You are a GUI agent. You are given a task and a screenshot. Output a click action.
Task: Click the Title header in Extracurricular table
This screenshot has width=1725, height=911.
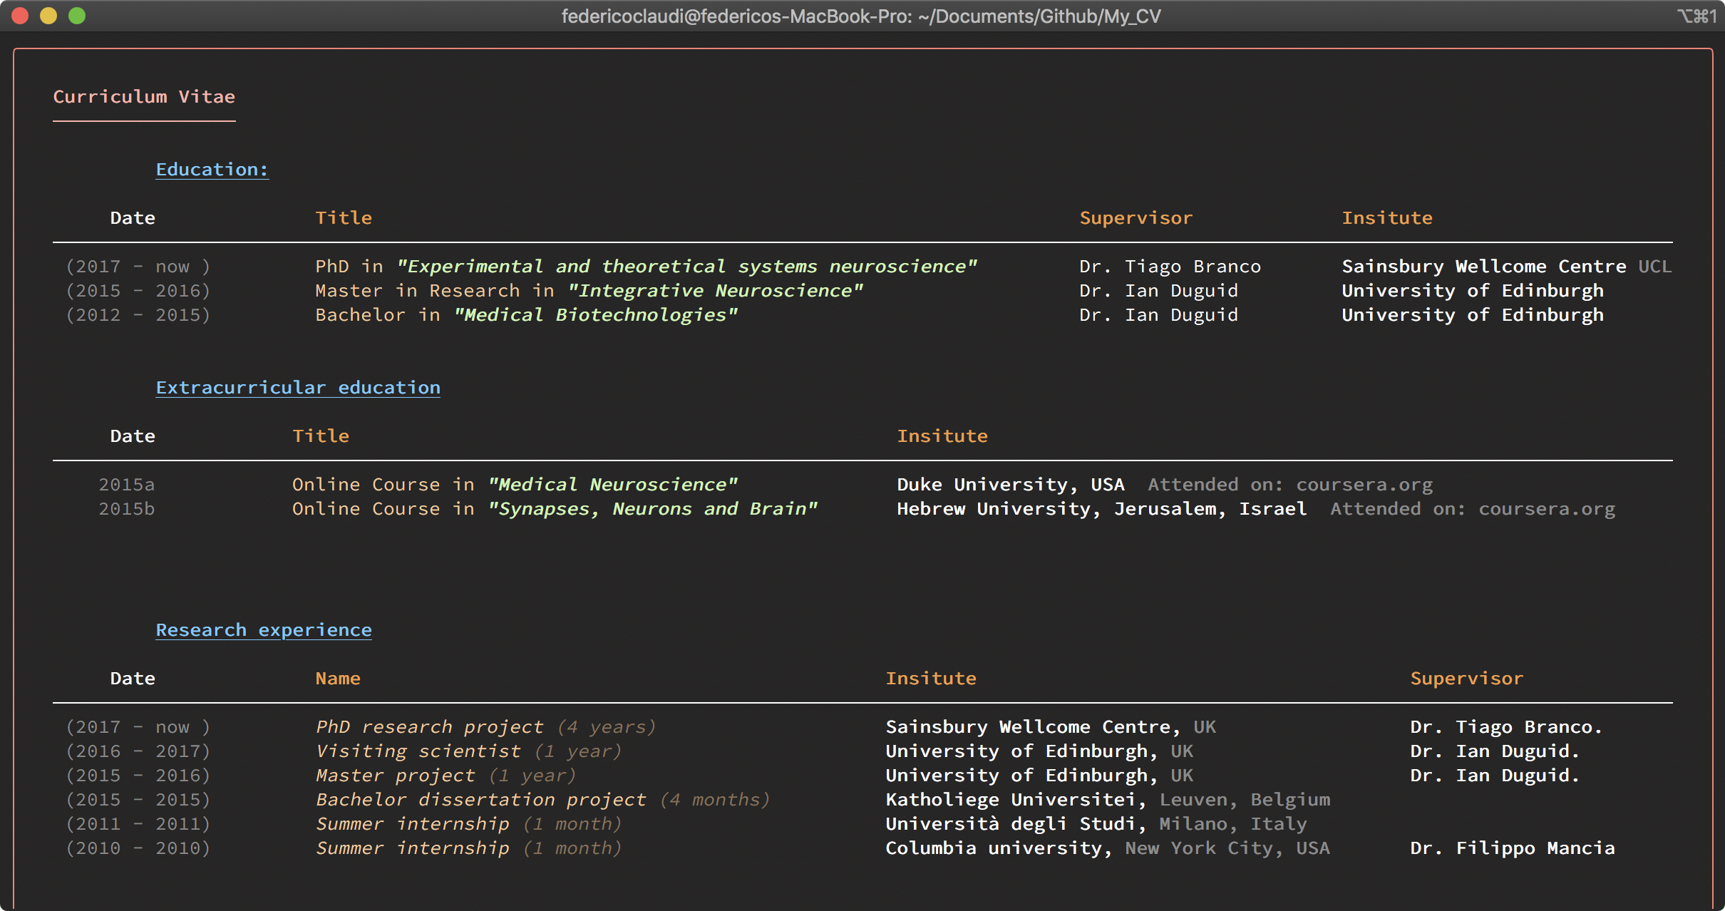click(321, 436)
